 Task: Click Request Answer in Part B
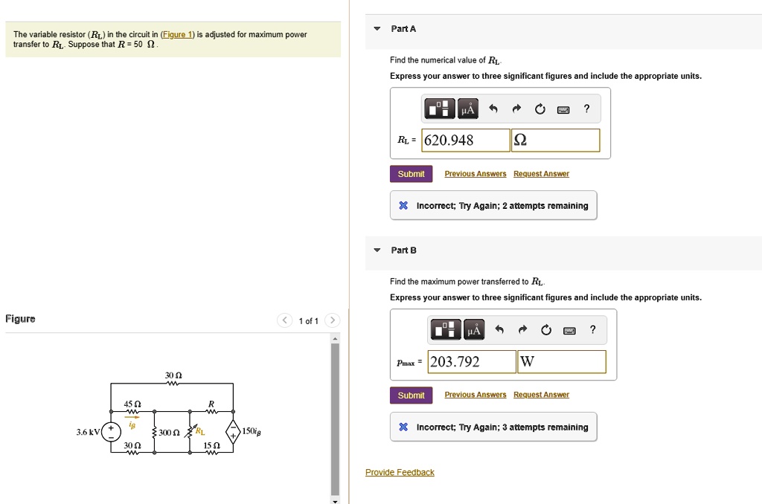(x=541, y=395)
